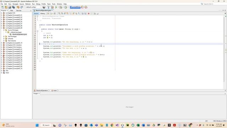Click the New Project toolbar icon
This screenshot has width=227, height=128.
coord(6,7)
